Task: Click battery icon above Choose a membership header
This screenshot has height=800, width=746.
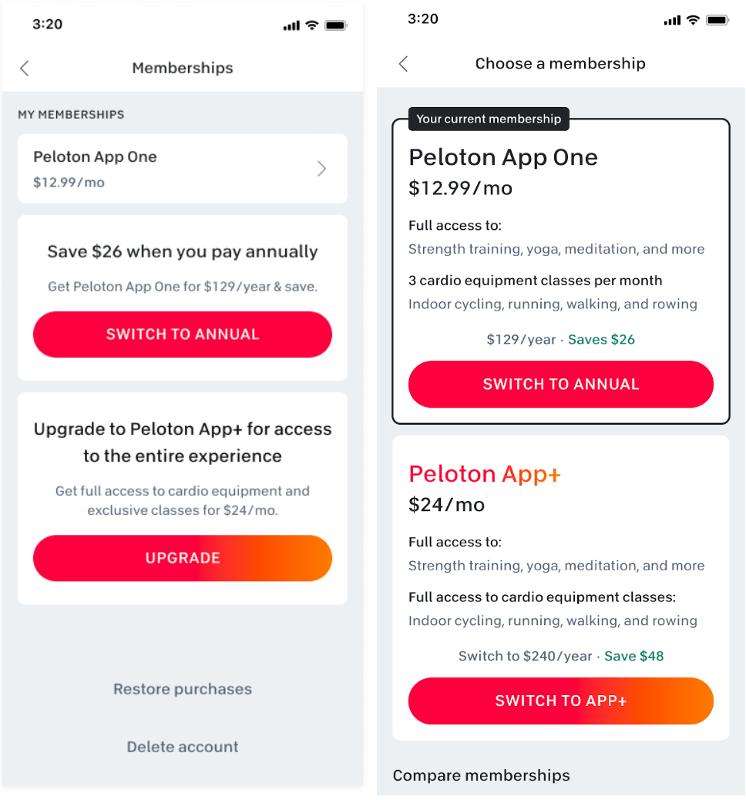Action: pos(717,20)
